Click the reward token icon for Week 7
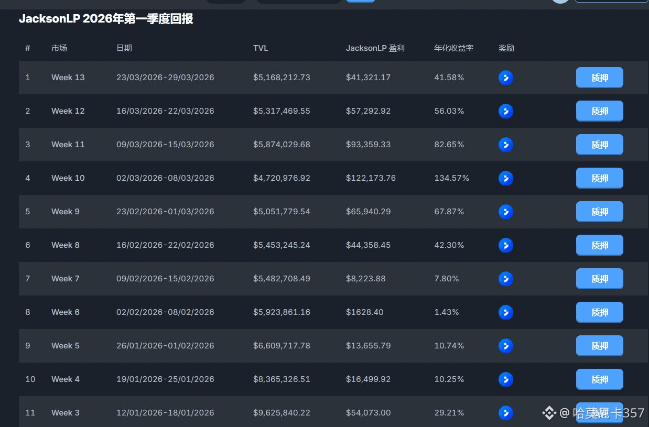 click(506, 279)
